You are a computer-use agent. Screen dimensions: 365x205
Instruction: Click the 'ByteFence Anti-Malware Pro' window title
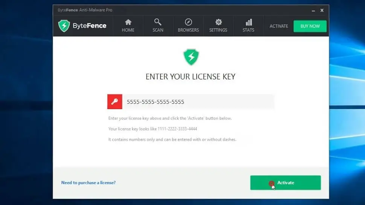click(x=85, y=10)
